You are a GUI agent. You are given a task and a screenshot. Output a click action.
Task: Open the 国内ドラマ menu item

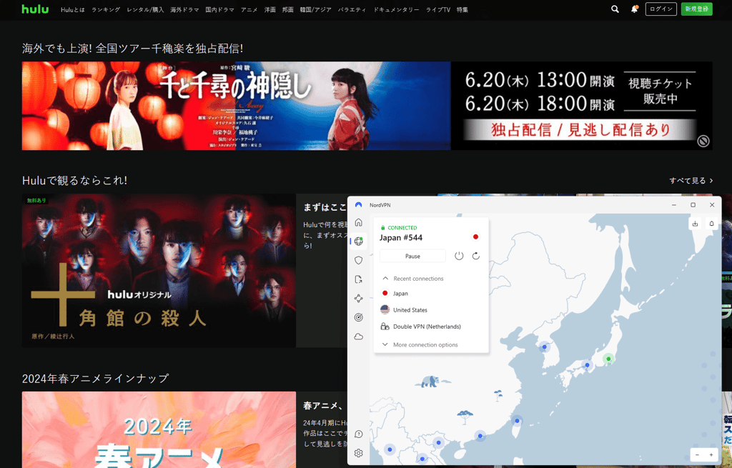pyautogui.click(x=220, y=9)
